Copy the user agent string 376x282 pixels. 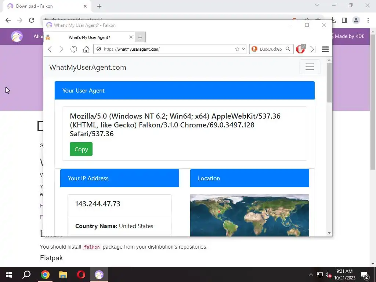coord(81,149)
